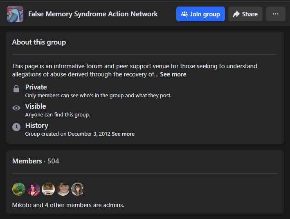The image size is (290, 219).
Task: Click 'Group created on December 3, 2012' text
Action: [x=67, y=134]
